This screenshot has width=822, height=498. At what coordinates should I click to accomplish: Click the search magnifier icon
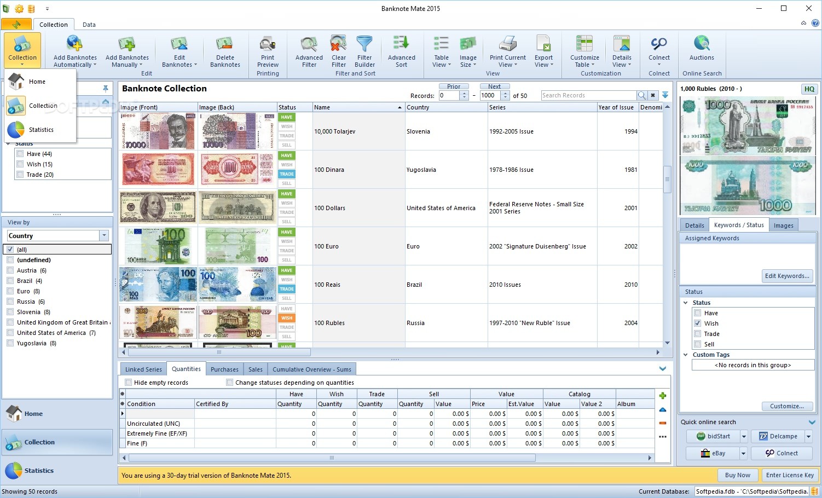(641, 95)
